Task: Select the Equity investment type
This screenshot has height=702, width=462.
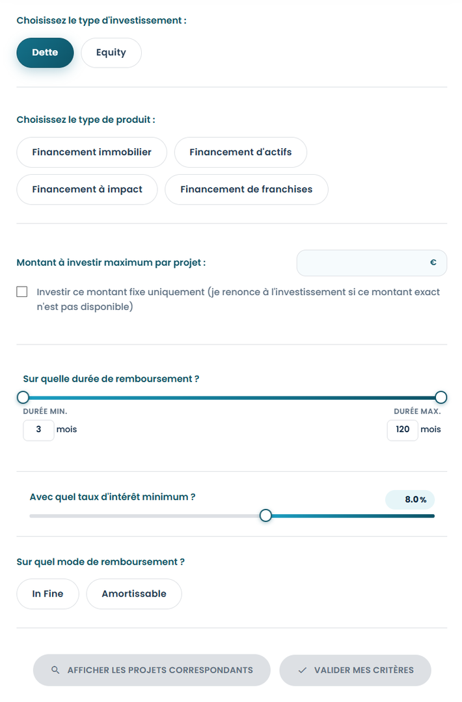Action: (111, 53)
